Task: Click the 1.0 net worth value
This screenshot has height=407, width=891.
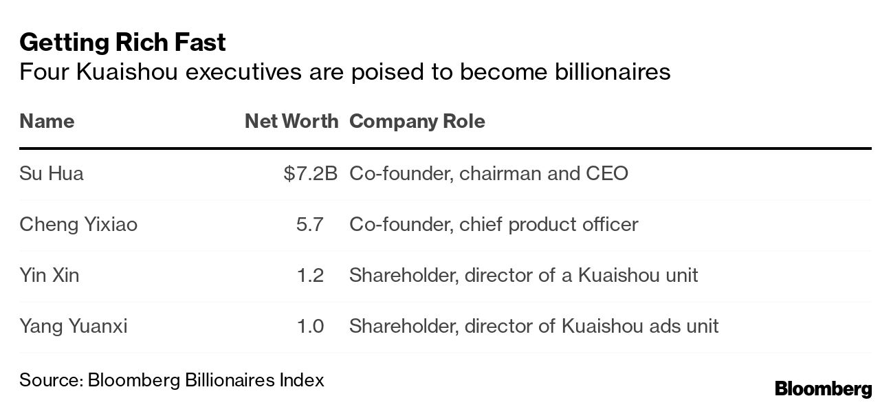Action: 310,326
